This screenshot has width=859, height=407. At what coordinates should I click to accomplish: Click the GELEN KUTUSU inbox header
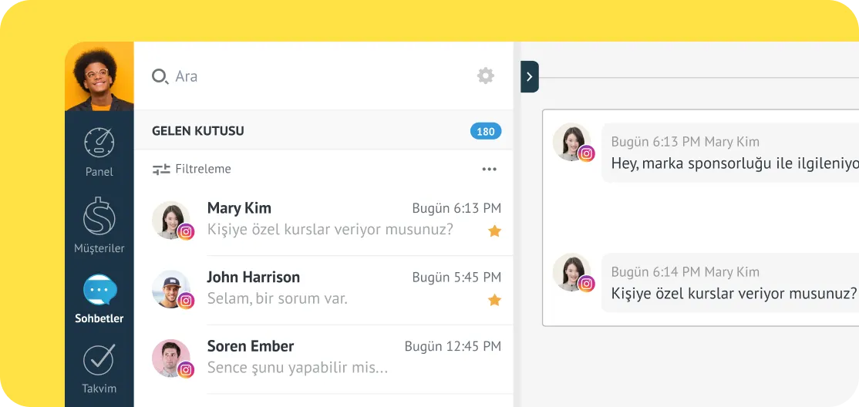tap(198, 131)
